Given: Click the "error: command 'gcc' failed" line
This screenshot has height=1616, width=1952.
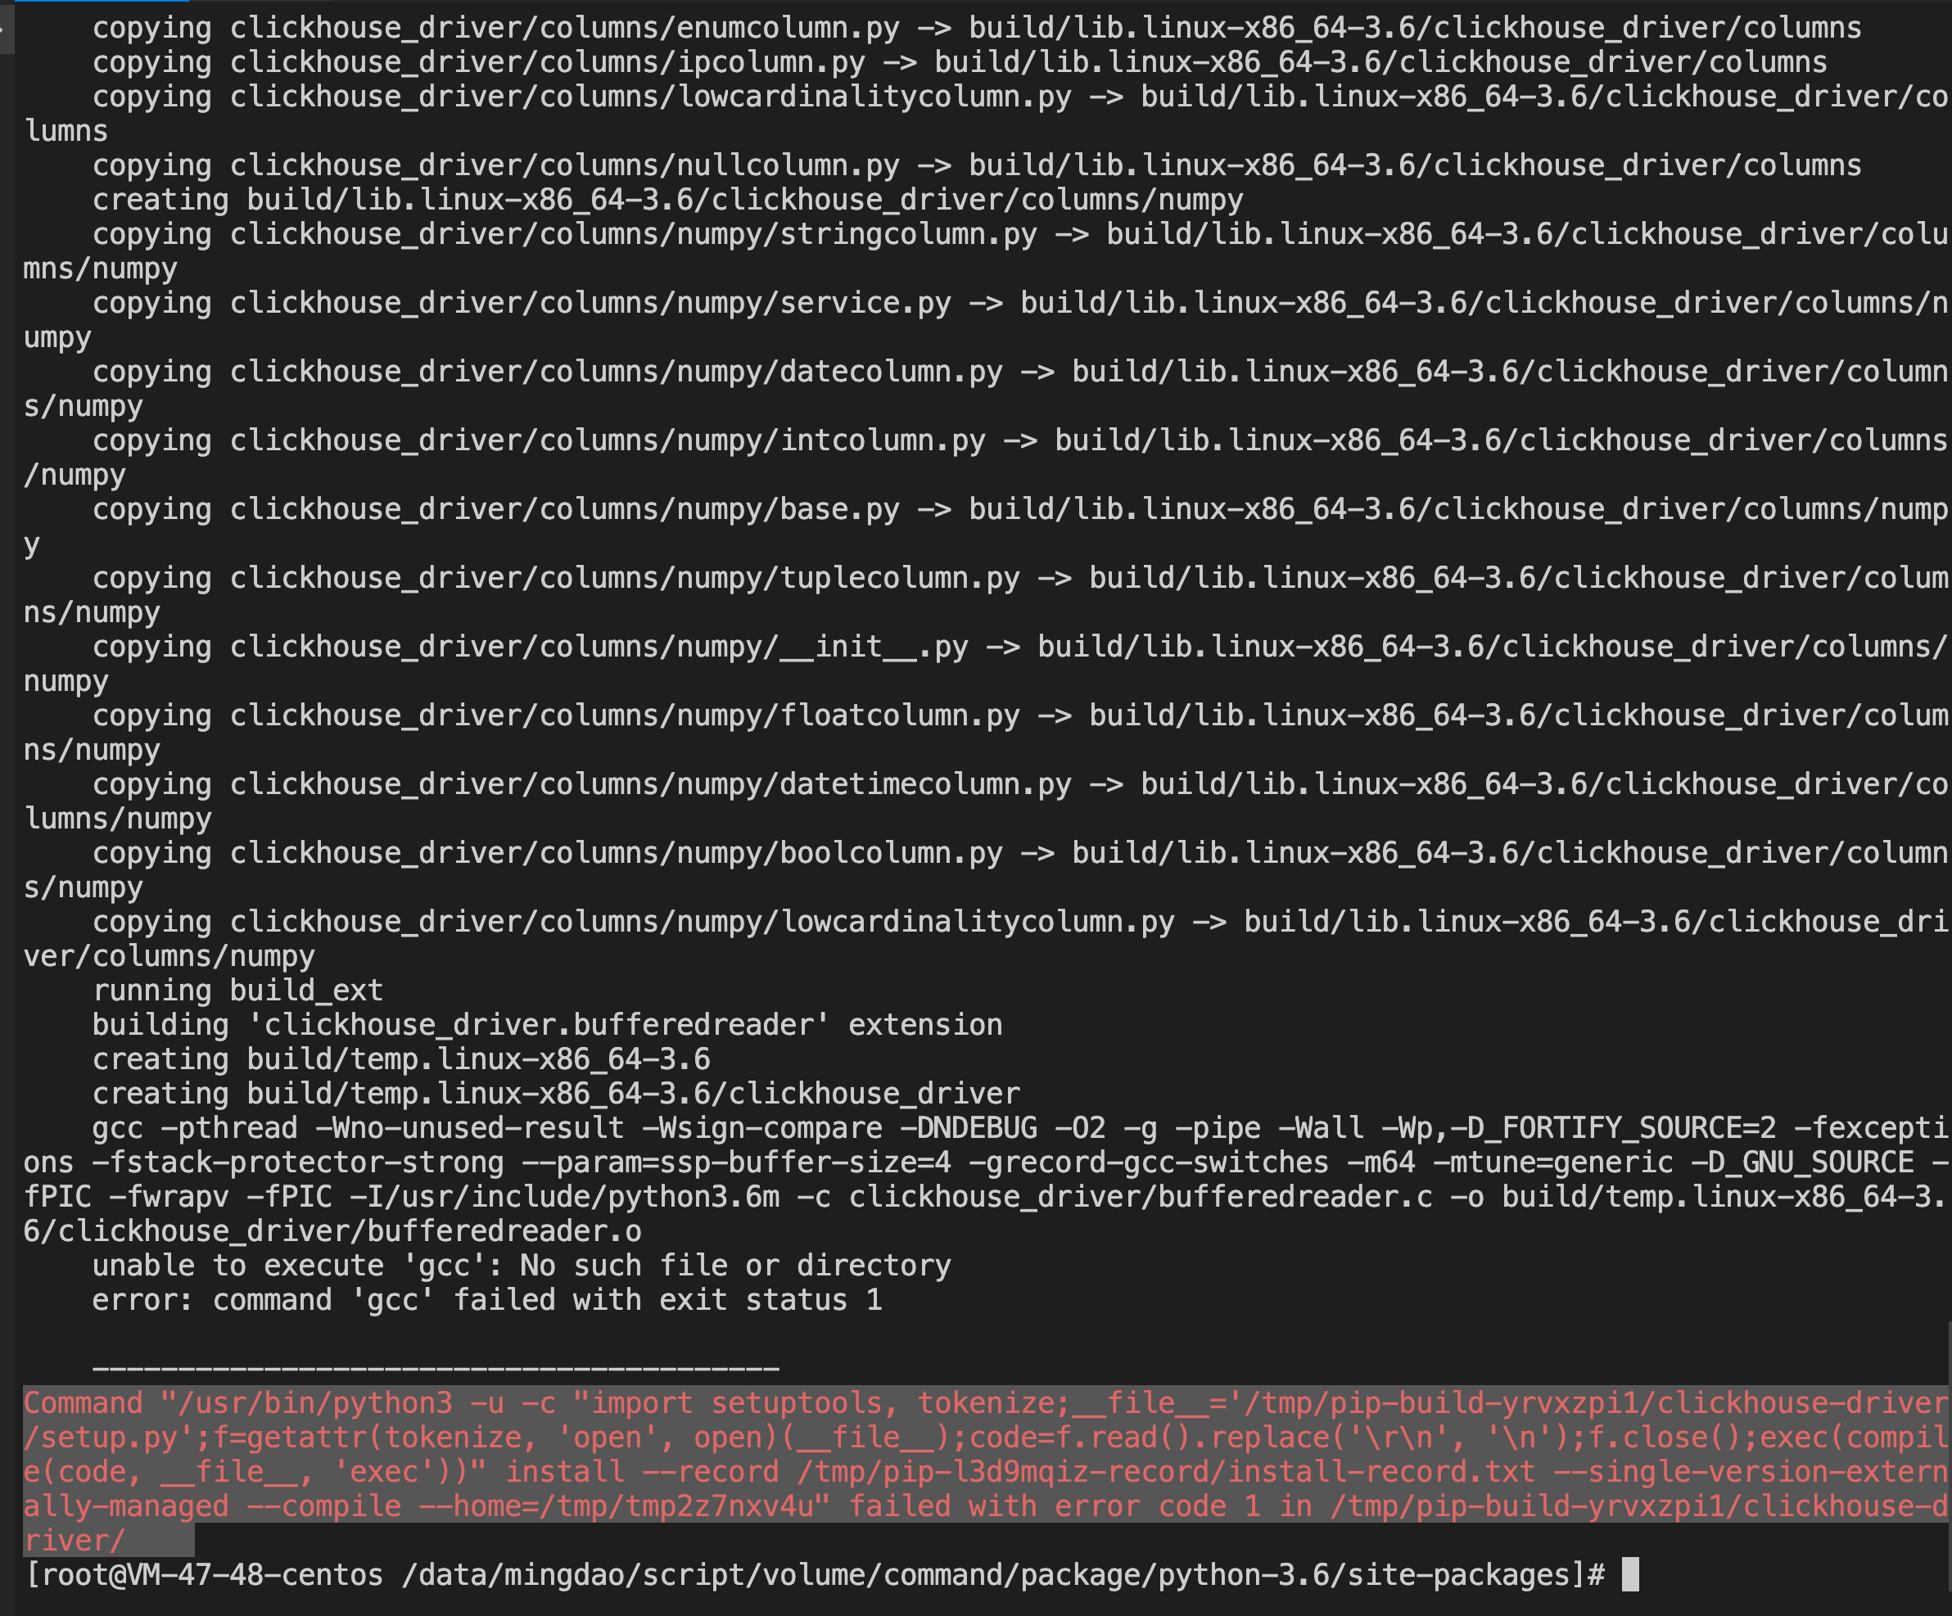Looking at the screenshot, I should click(x=486, y=1300).
